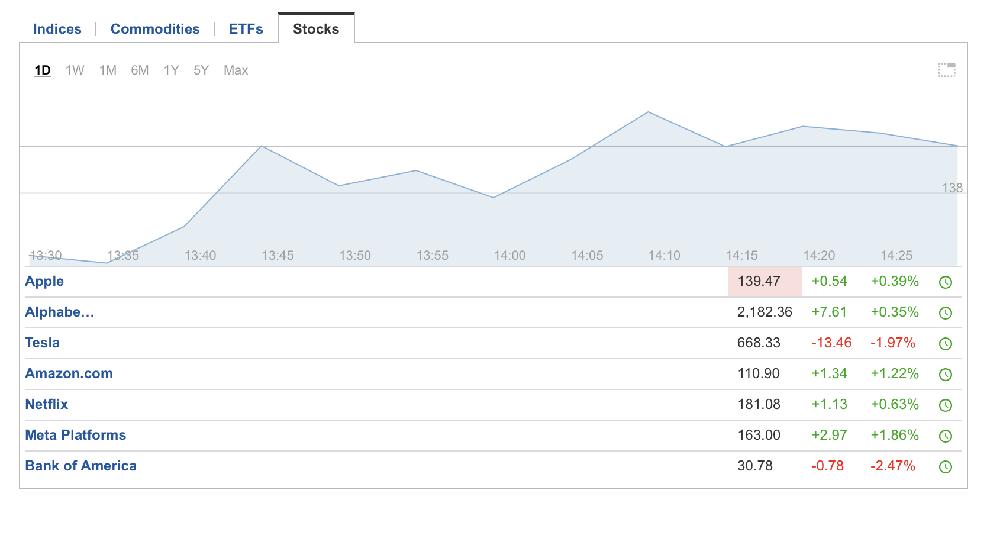987x535 pixels.
Task: Open the Amazon.com stock link
Action: point(69,373)
